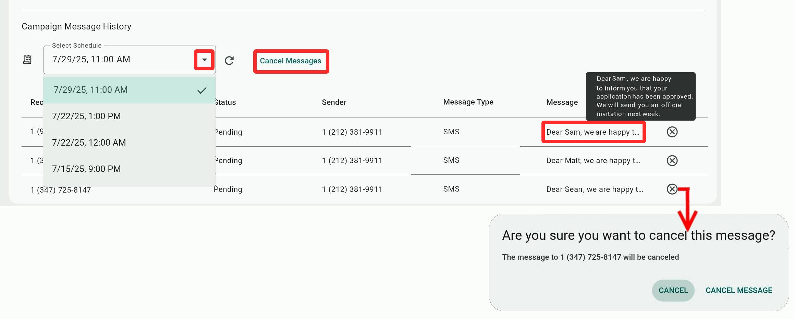Select the 7/15/25, 9:00 PM schedule

click(x=130, y=169)
